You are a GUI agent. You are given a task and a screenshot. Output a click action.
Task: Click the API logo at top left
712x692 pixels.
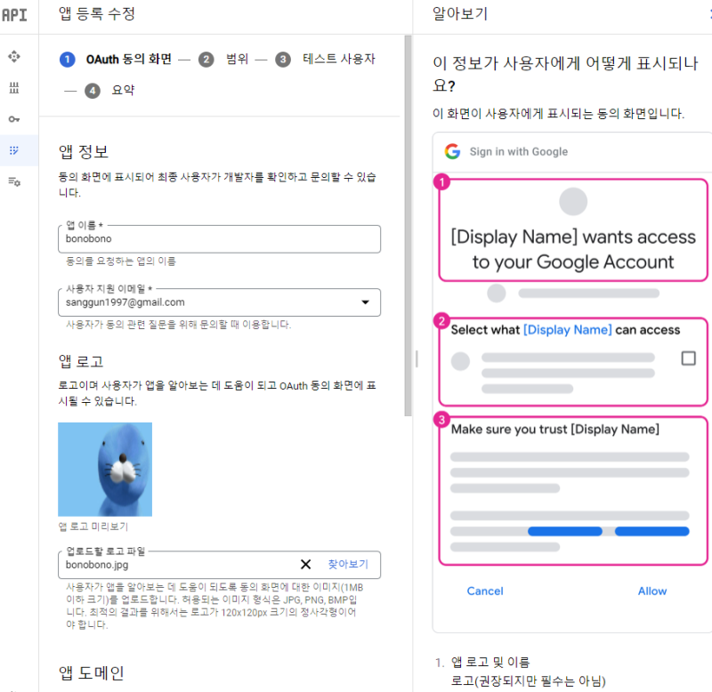[14, 15]
